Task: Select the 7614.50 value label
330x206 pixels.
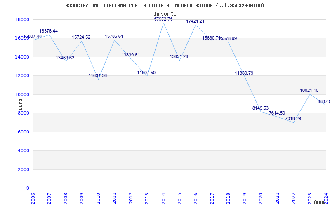Action: (277, 113)
